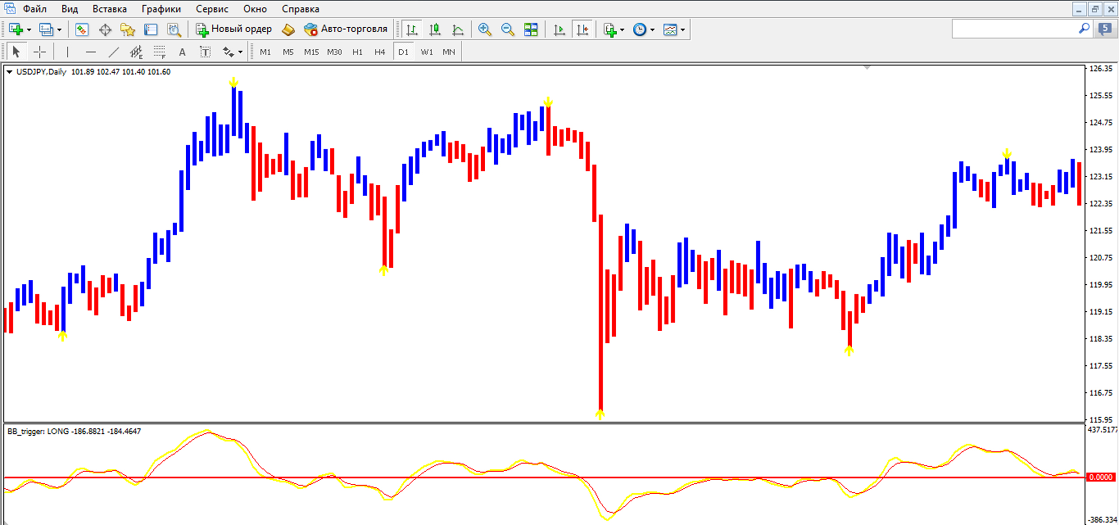Open the Strategy Tester magnifier icon
The width and height of the screenshot is (1119, 525).
tap(174, 30)
